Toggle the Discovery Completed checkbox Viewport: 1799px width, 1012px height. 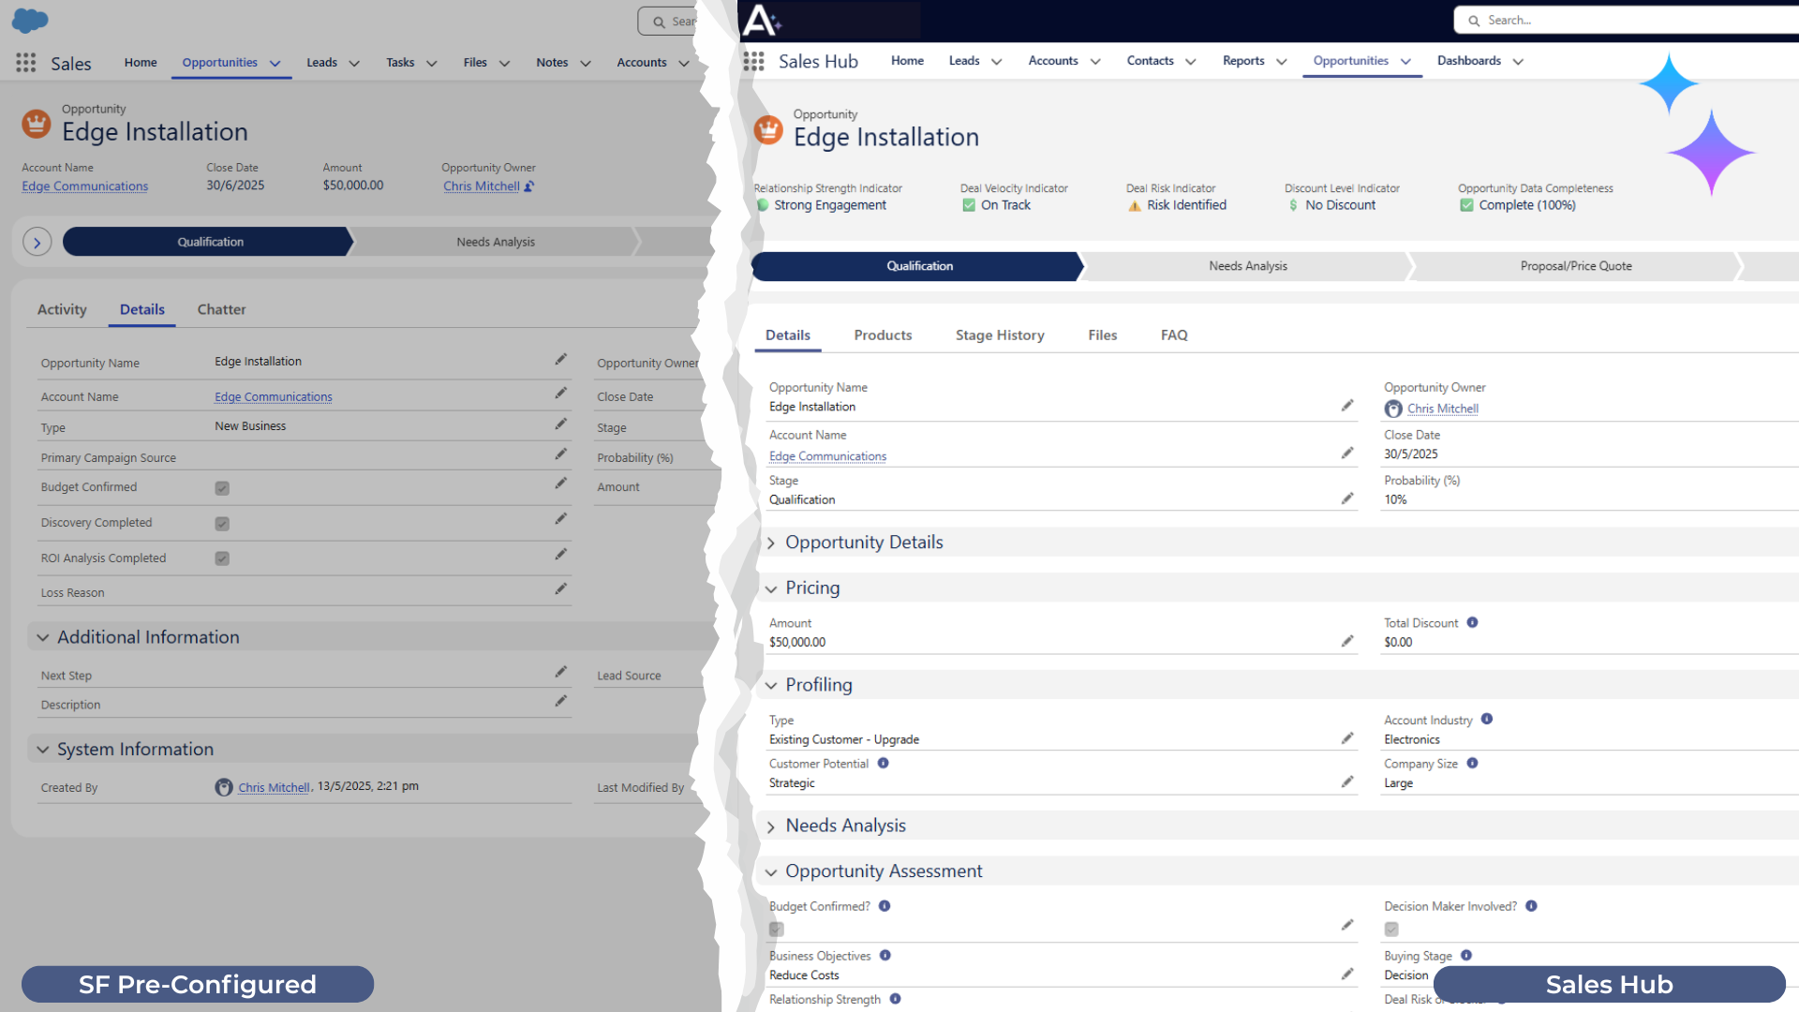222,524
